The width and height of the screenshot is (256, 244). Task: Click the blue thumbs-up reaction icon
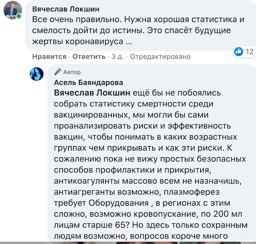click(x=238, y=52)
